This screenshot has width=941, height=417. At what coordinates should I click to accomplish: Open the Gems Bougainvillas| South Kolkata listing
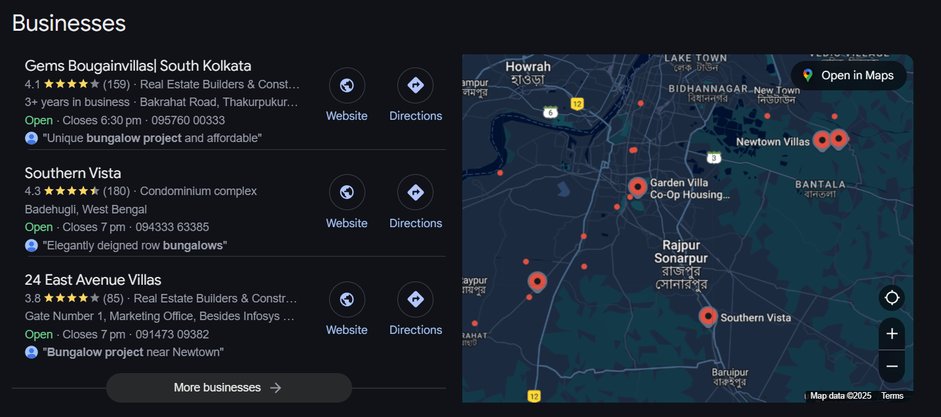click(138, 66)
